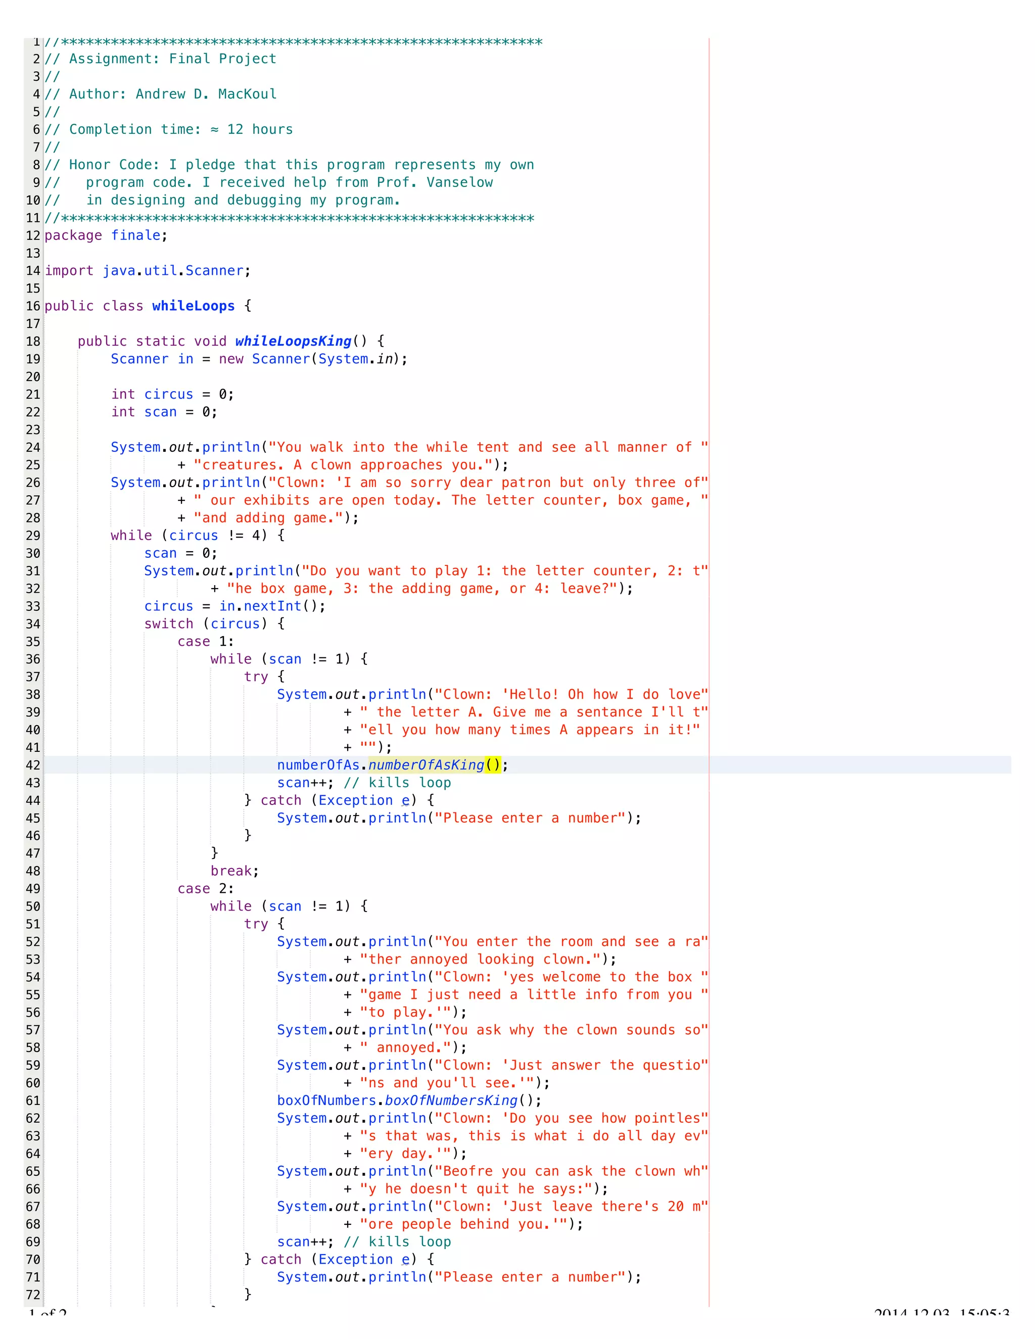Click line number 16 in gutter
This screenshot has width=1035, height=1339.
[33, 307]
